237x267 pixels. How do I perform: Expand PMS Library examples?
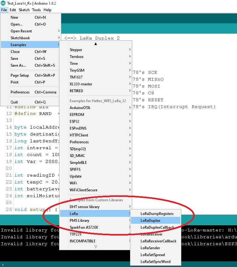click(95, 220)
